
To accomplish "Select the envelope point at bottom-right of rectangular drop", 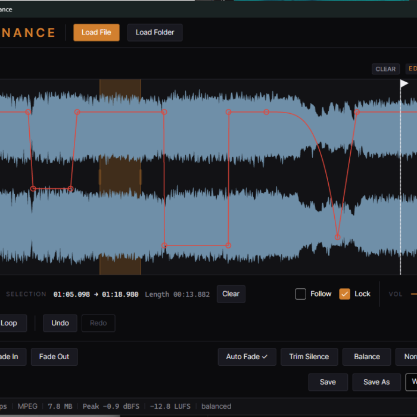I will pyautogui.click(x=228, y=245).
